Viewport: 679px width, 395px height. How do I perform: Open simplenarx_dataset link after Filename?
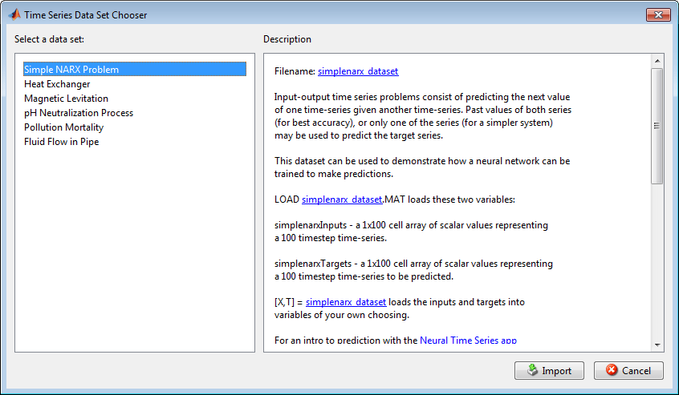[358, 71]
